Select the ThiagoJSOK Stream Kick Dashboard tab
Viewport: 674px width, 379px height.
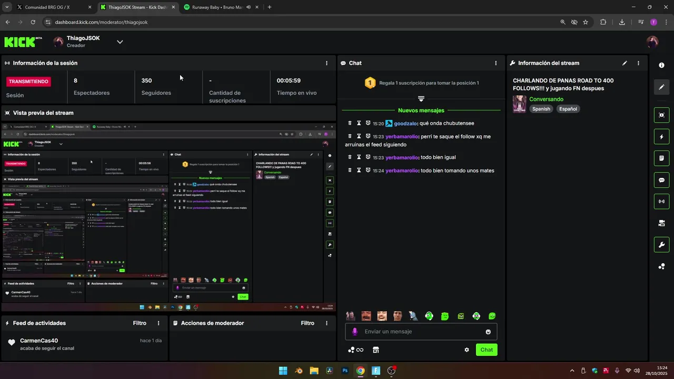point(138,7)
